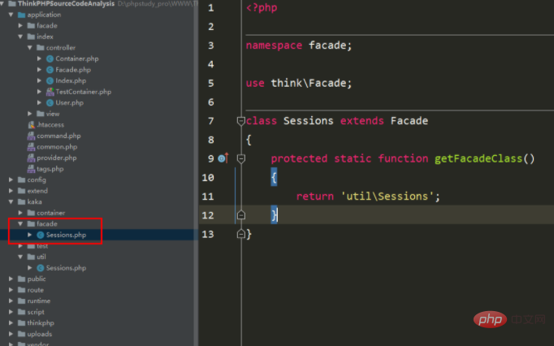Select the User.php file
The width and height of the screenshot is (554, 346).
click(x=70, y=102)
